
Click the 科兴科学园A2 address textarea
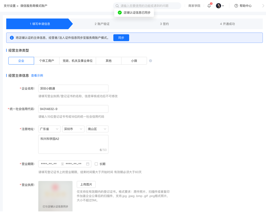point(73,144)
